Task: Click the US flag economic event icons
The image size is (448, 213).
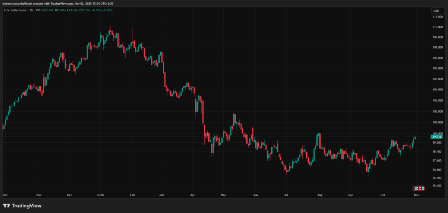Action: (419, 188)
